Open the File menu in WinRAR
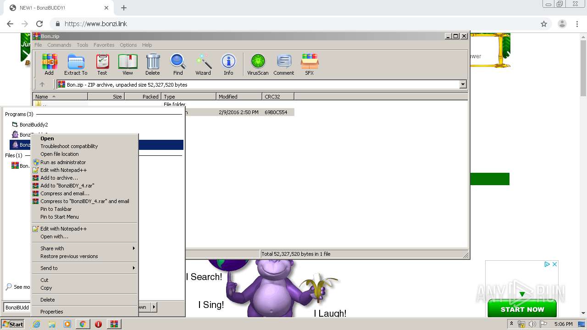 tap(38, 45)
